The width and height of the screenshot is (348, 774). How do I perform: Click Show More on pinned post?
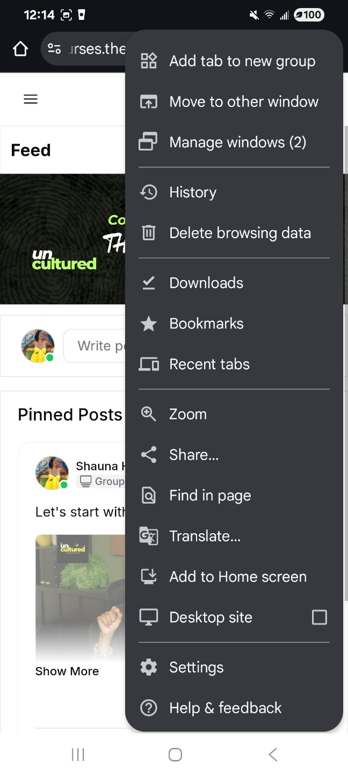pyautogui.click(x=67, y=671)
